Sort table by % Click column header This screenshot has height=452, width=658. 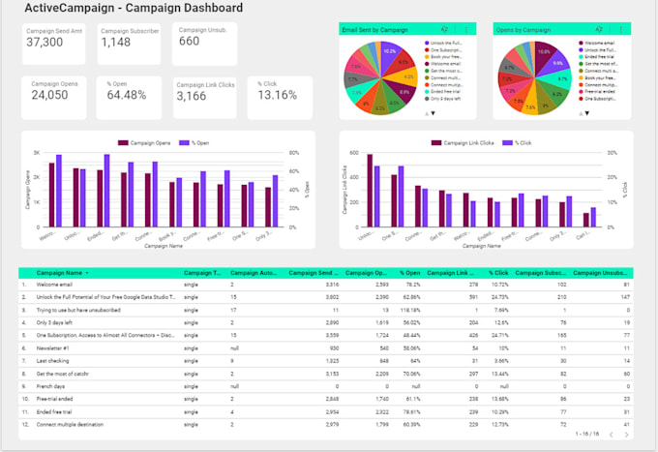click(x=498, y=273)
